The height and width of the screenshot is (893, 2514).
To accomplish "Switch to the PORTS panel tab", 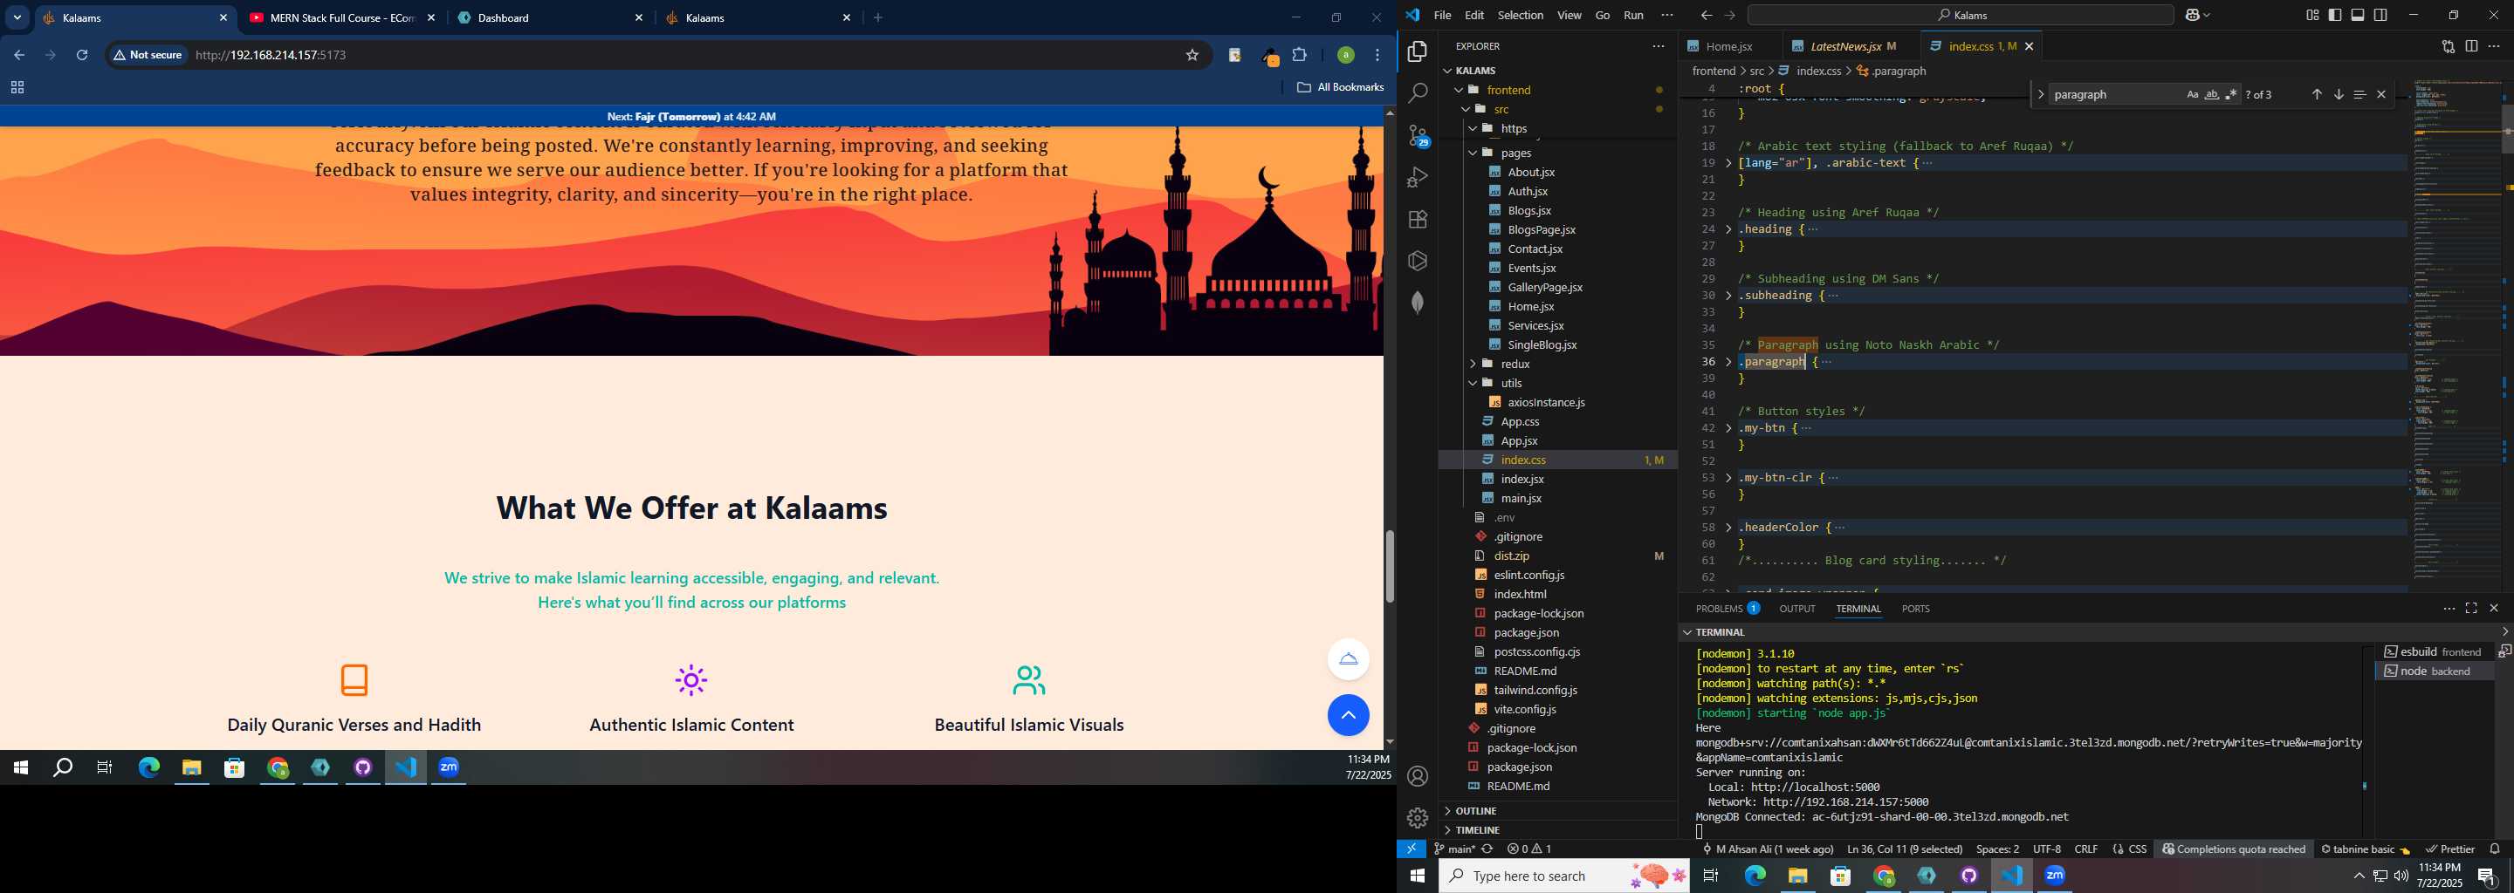I will [x=1915, y=609].
